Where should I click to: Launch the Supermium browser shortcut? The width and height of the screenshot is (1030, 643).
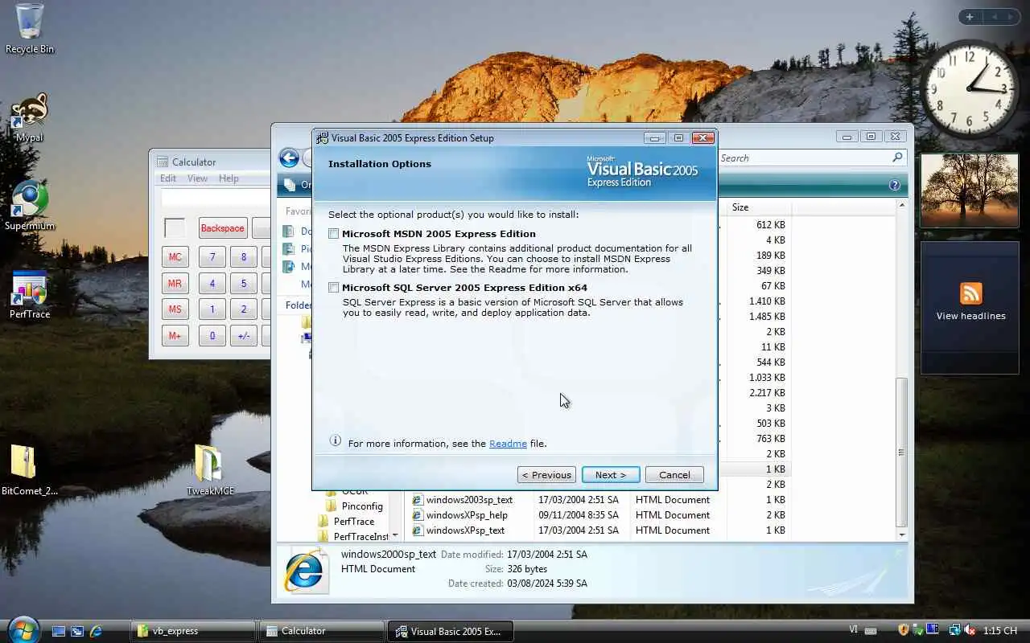tap(30, 207)
